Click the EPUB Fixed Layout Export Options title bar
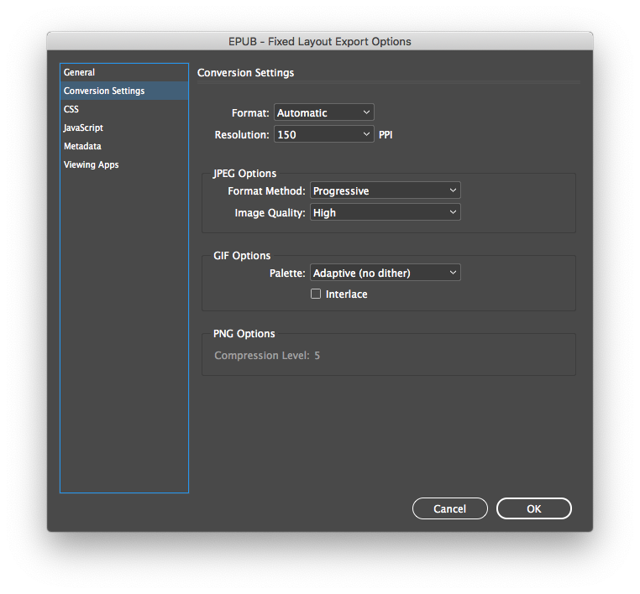 click(x=319, y=41)
